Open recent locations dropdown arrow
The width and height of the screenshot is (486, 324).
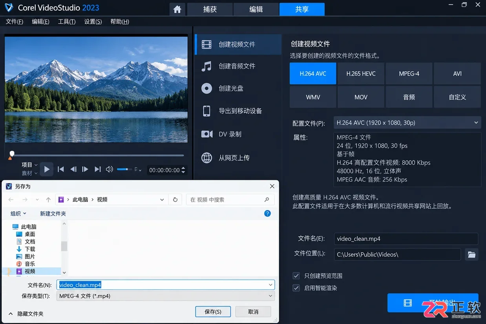click(x=37, y=200)
